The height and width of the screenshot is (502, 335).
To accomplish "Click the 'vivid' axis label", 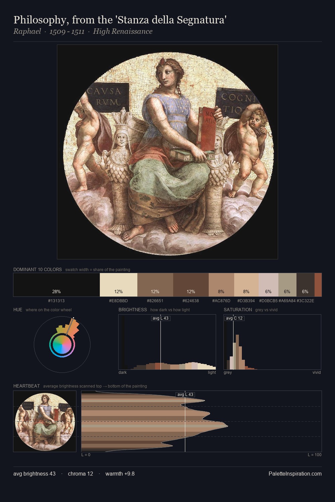I will click(317, 372).
